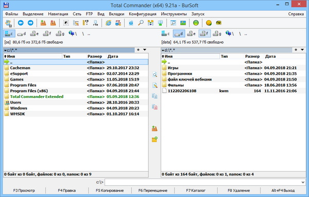
Task: Click the green circle toolbar icon
Action: pyautogui.click(x=196, y=23)
